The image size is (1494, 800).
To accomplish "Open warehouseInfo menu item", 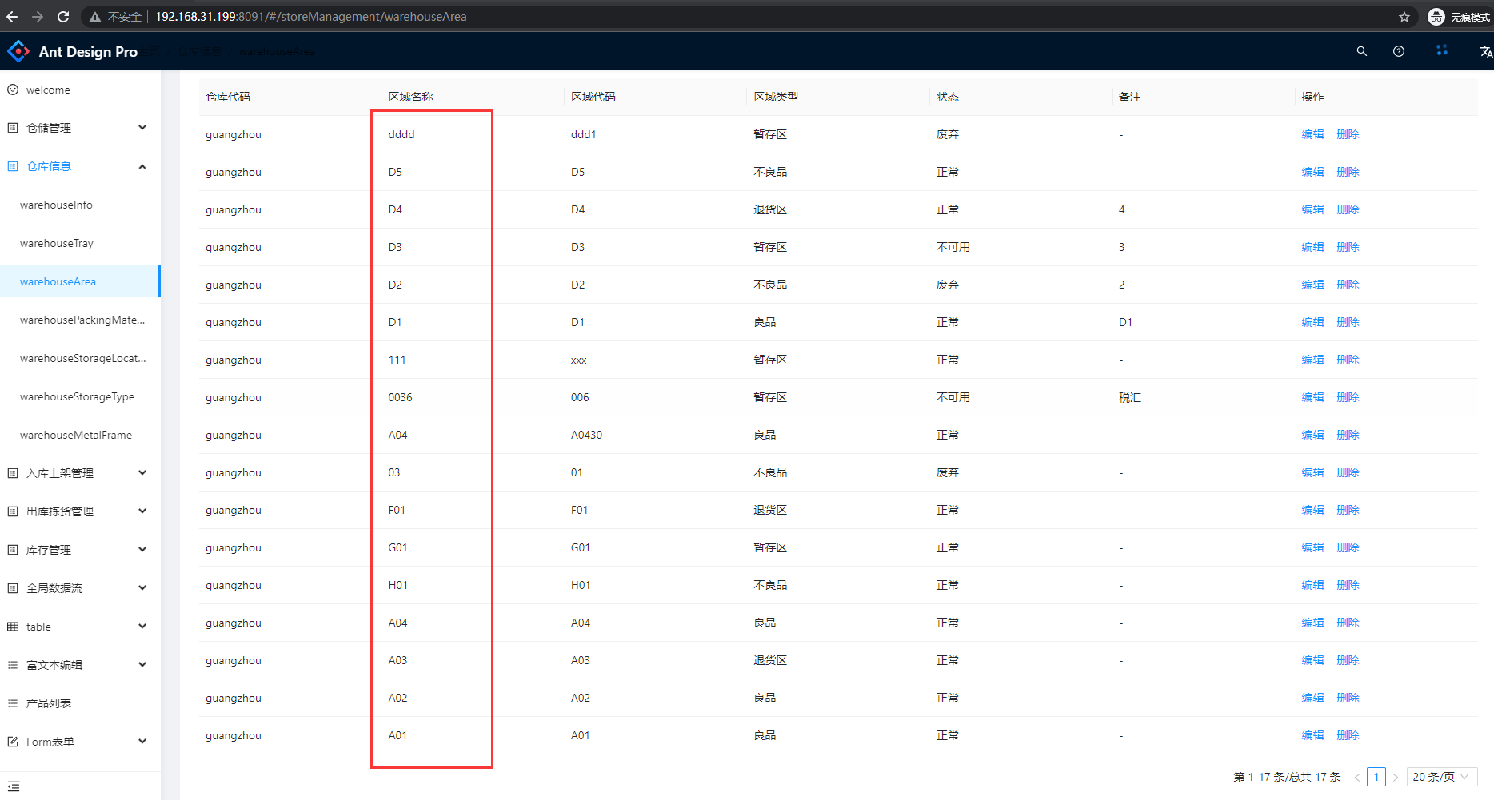I will tap(56, 205).
